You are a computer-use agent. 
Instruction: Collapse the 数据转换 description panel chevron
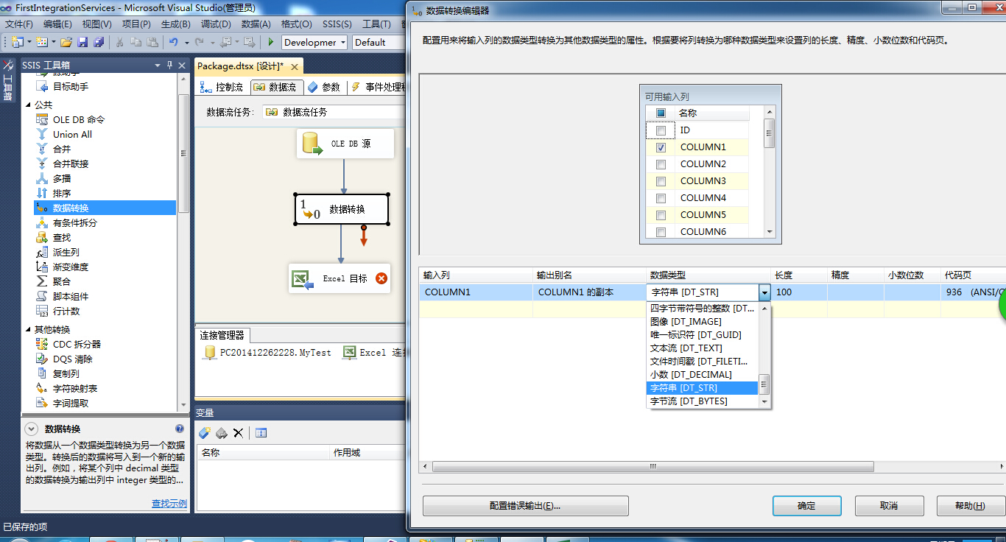point(31,429)
